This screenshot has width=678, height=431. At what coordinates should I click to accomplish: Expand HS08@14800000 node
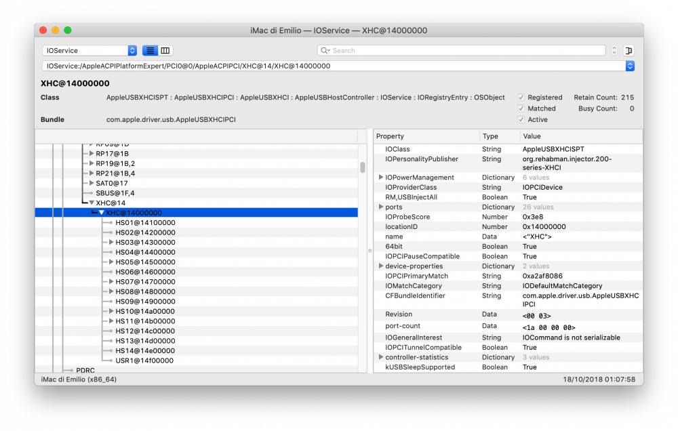111,291
